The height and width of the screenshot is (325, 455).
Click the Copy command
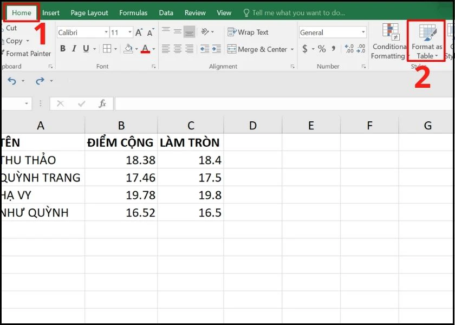tap(14, 41)
